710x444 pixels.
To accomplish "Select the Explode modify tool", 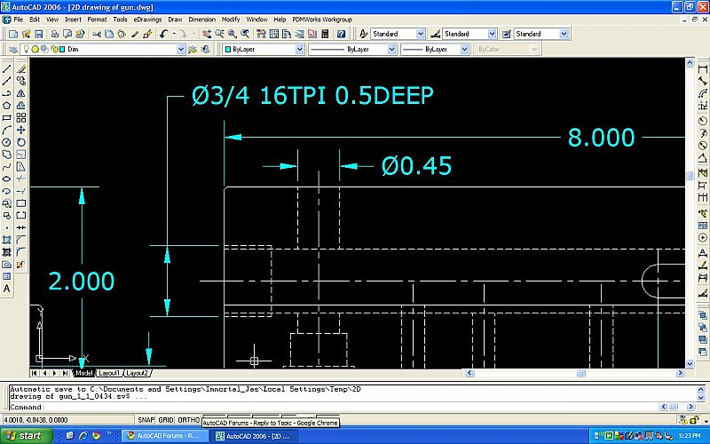I will pos(20,264).
